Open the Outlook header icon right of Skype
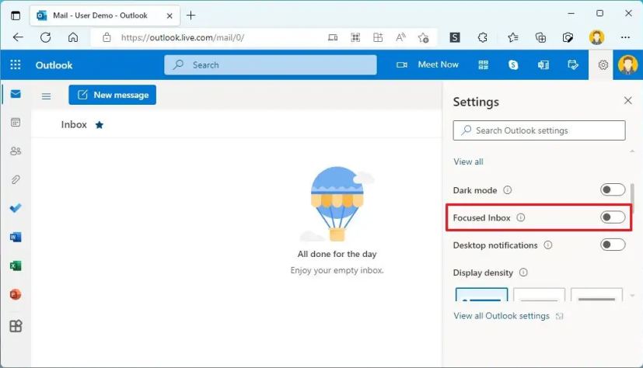643x368 pixels. (543, 64)
